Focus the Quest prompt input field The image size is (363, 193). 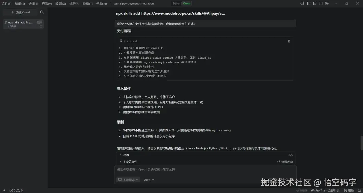pyautogui.click(x=205, y=169)
